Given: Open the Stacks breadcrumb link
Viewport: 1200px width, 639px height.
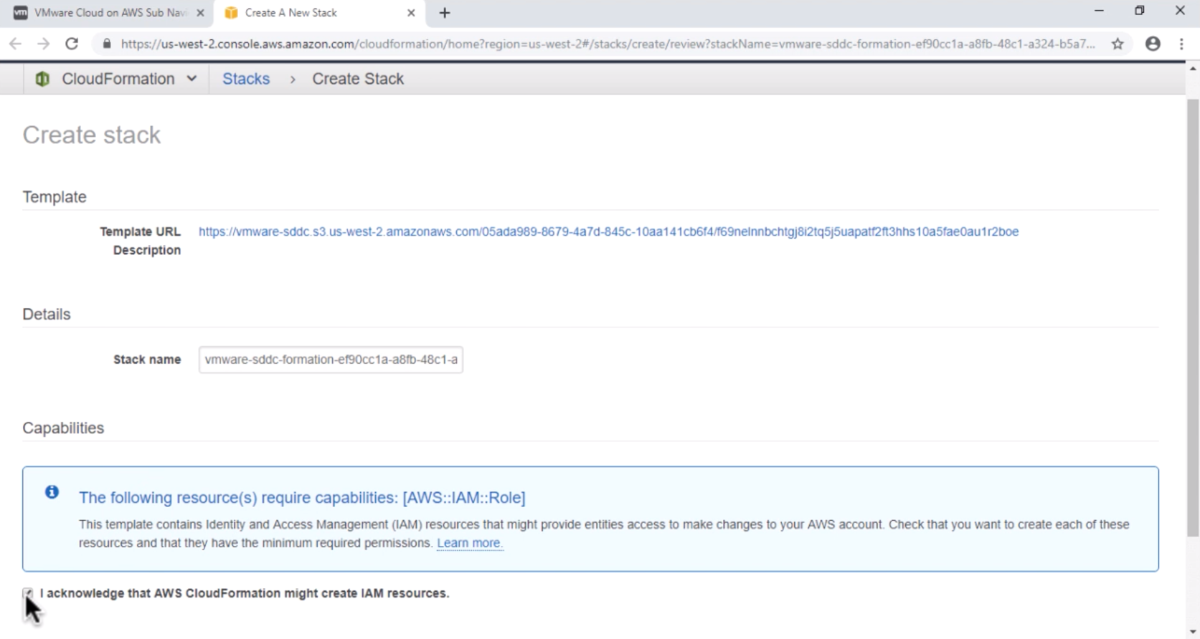Looking at the screenshot, I should [246, 79].
